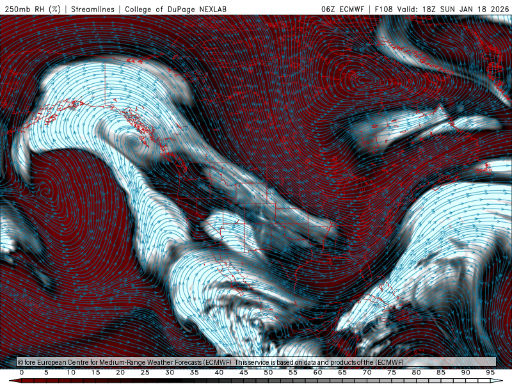Click the ECMWF copyright notice banner
The width and height of the screenshot is (512, 384).
[x=257, y=362]
